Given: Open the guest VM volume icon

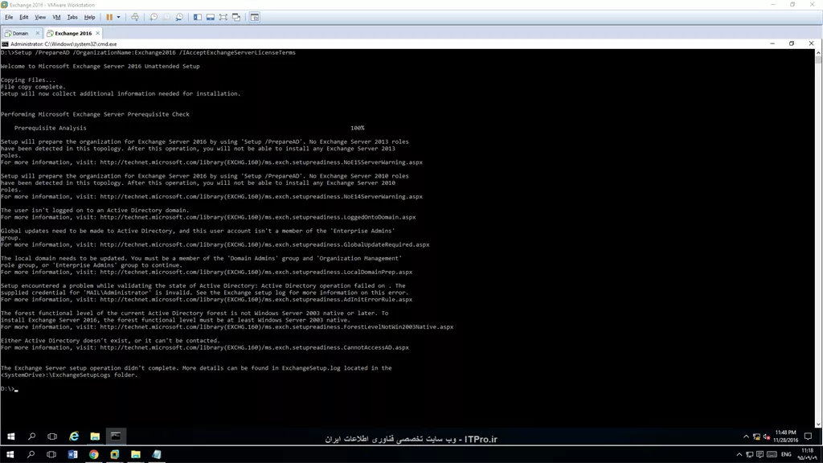Looking at the screenshot, I should coord(766,436).
